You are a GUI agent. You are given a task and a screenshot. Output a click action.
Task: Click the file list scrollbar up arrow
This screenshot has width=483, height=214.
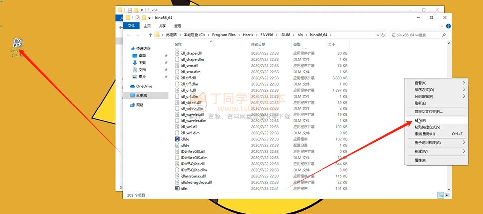point(449,43)
